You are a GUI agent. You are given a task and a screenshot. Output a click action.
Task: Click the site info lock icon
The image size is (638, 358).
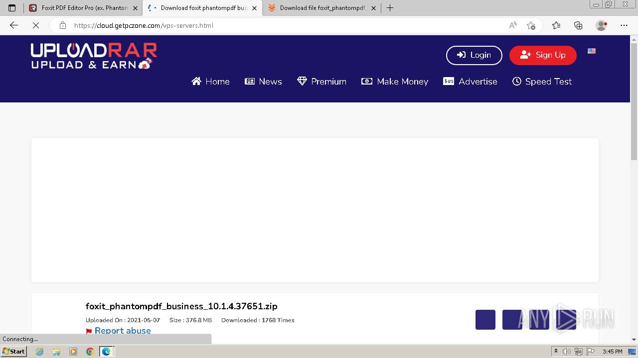tap(63, 25)
